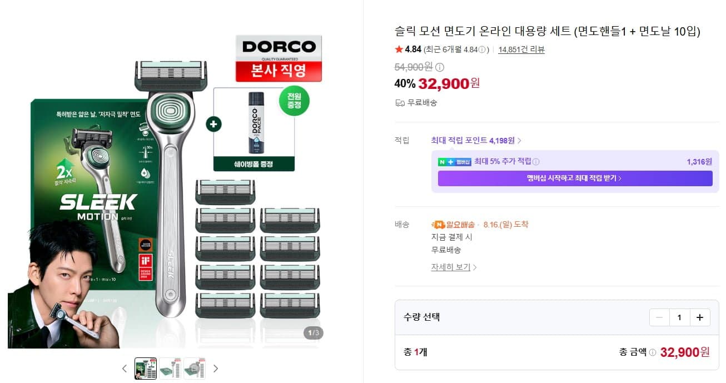Select the third product thumbnail
Image resolution: width=726 pixels, height=383 pixels.
pyautogui.click(x=195, y=369)
